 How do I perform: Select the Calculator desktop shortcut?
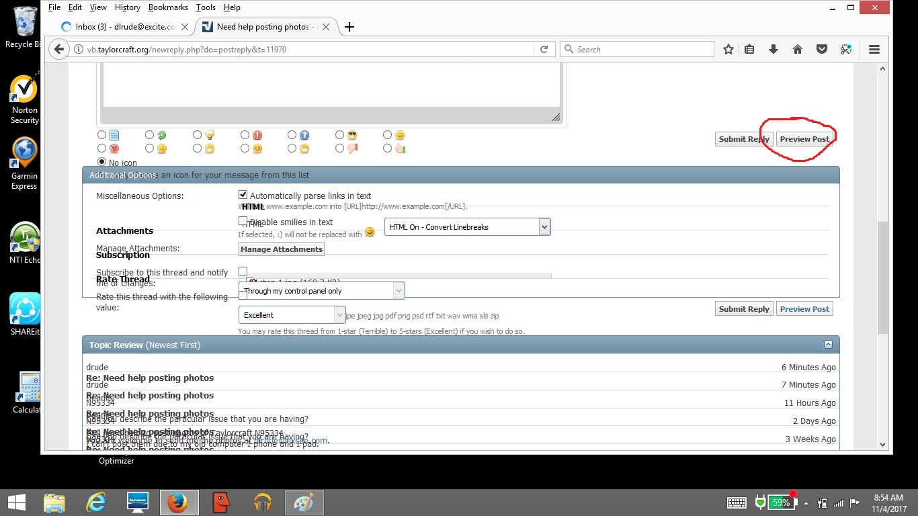[27, 392]
